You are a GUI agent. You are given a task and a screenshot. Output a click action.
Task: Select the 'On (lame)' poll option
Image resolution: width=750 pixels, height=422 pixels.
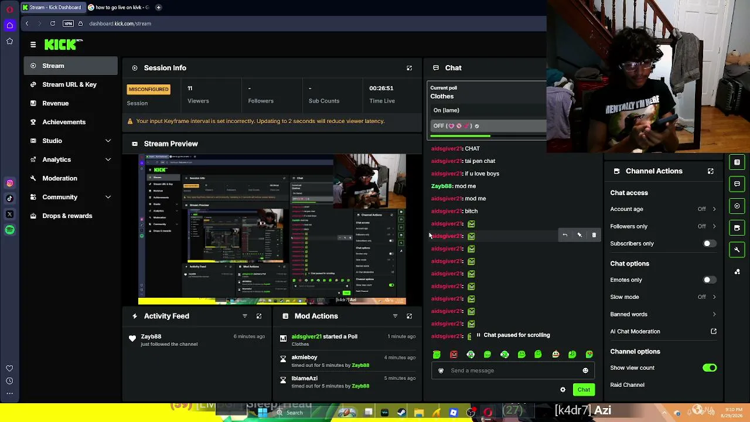point(489,110)
